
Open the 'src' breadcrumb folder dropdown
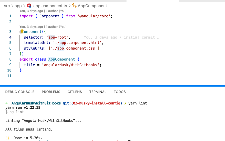point(7,6)
